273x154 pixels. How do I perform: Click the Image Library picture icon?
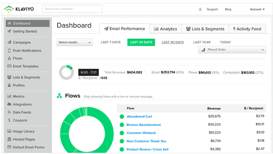(x=9, y=131)
